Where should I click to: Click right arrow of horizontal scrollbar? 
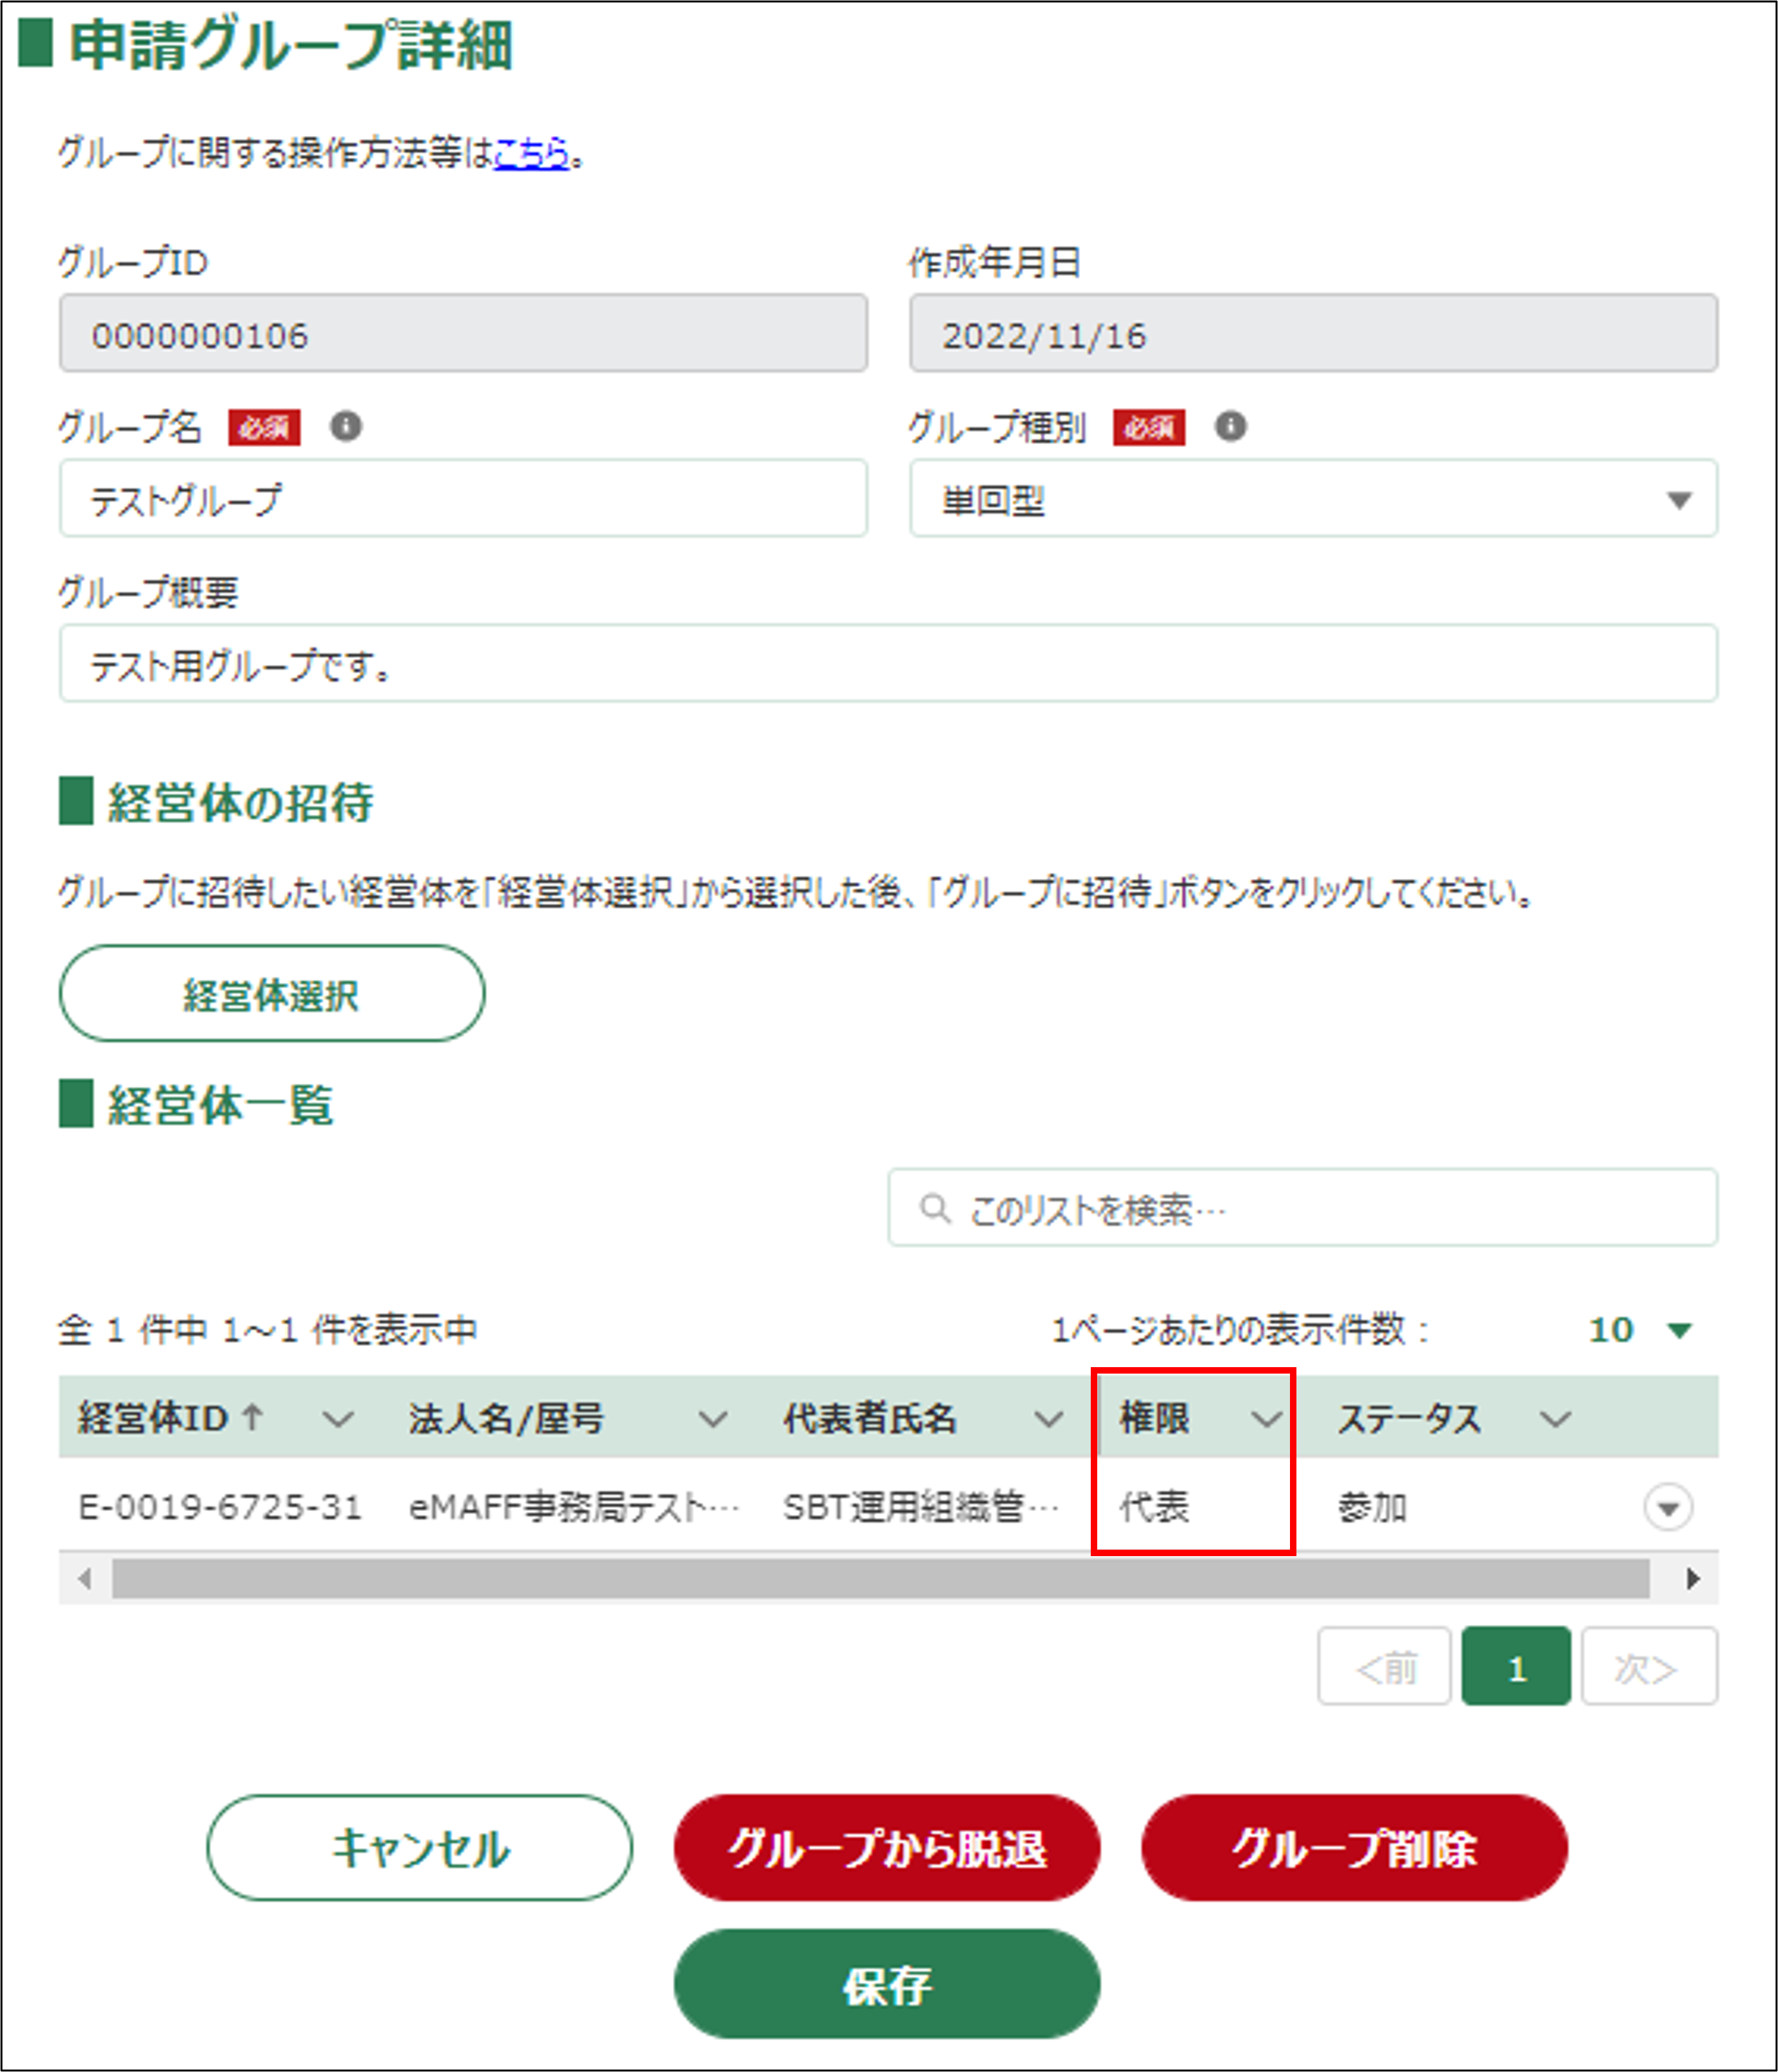tap(1692, 1579)
